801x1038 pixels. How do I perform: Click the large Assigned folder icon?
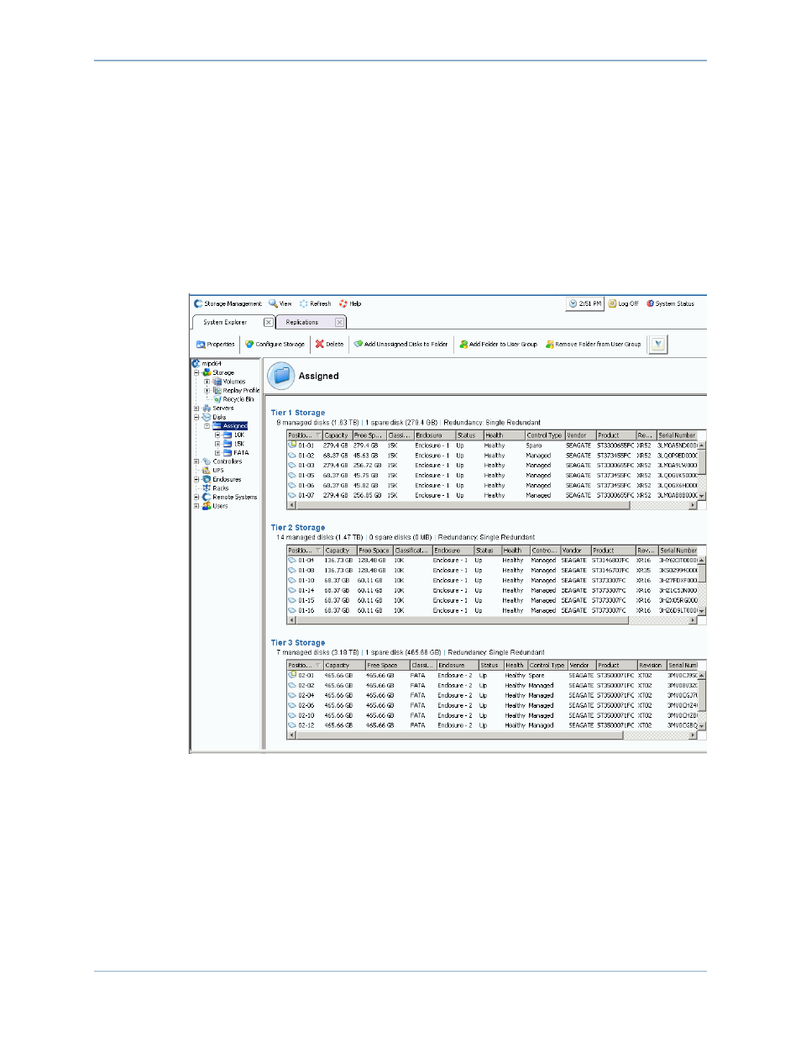pyautogui.click(x=281, y=376)
